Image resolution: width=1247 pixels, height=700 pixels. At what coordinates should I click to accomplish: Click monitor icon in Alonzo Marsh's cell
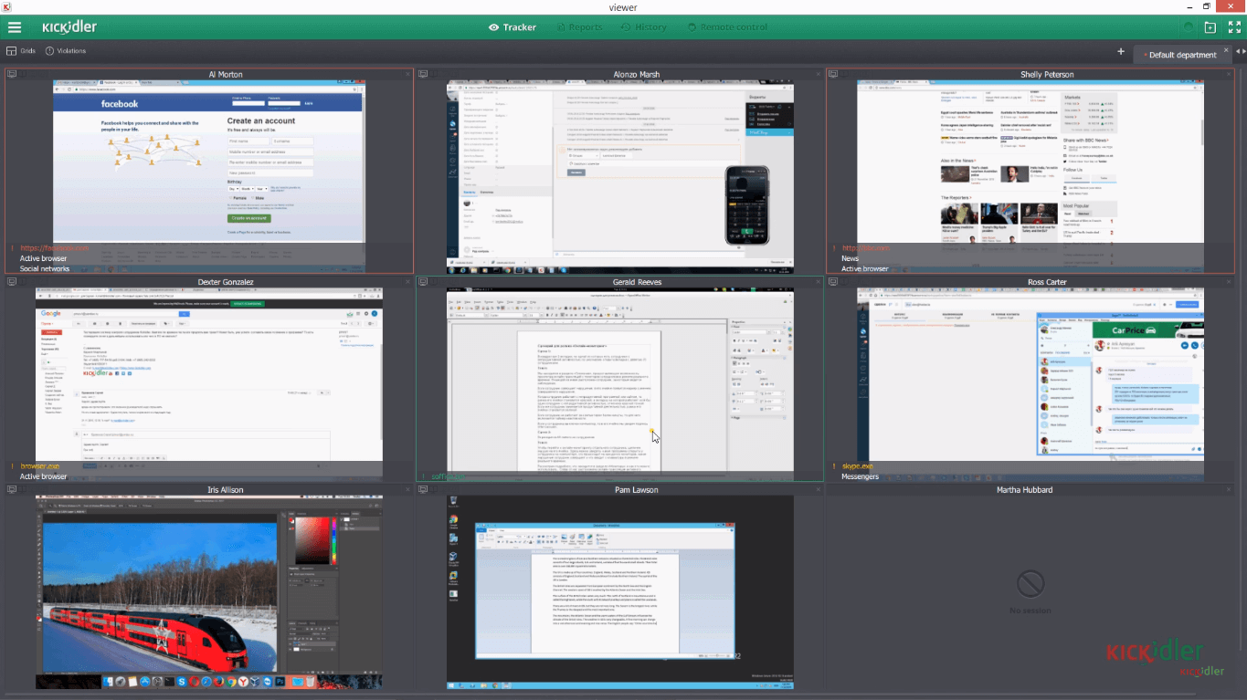coord(424,75)
